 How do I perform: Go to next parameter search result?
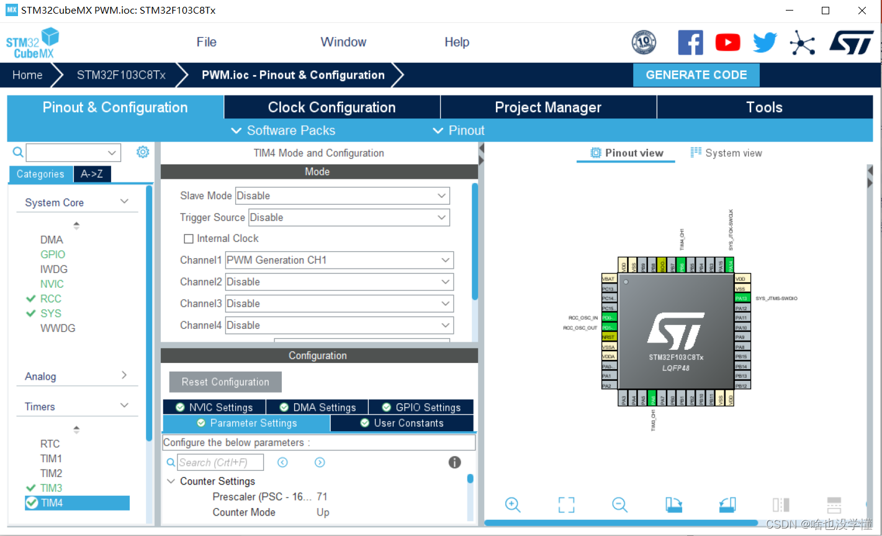point(320,462)
